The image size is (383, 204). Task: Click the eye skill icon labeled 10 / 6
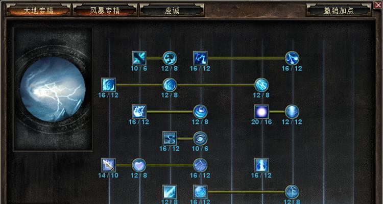(x=200, y=138)
